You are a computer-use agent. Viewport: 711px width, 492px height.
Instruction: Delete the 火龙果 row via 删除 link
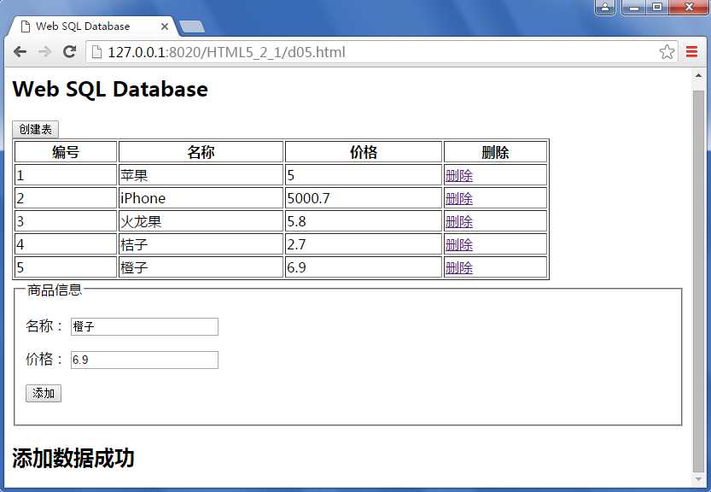point(459,221)
